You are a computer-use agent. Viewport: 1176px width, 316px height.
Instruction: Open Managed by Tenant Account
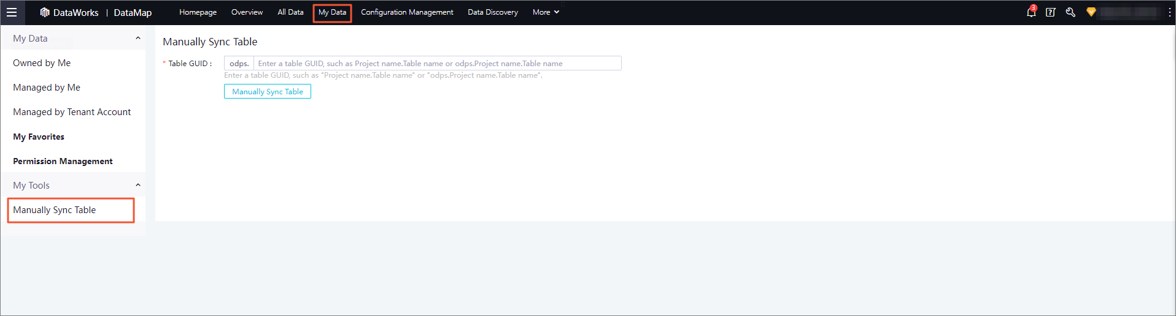tap(72, 112)
